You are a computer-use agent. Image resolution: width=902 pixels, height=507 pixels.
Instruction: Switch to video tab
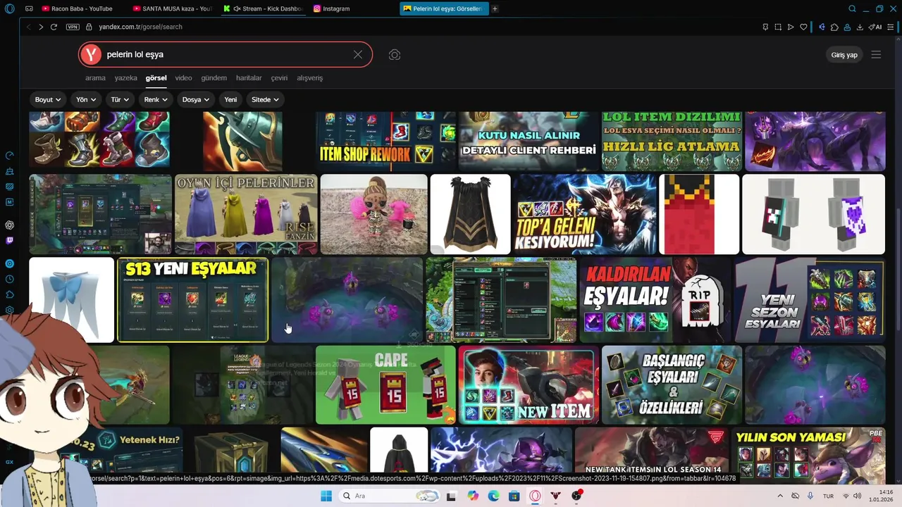(183, 77)
